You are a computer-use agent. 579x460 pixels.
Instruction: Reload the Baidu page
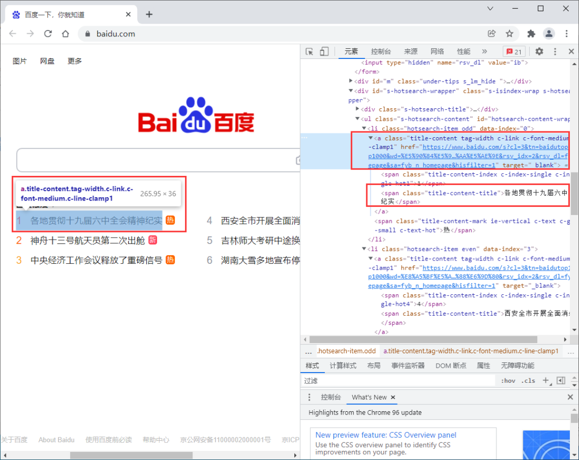[48, 34]
